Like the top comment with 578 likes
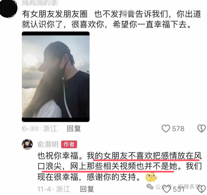The height and width of the screenshot is (195, 207). point(166,128)
